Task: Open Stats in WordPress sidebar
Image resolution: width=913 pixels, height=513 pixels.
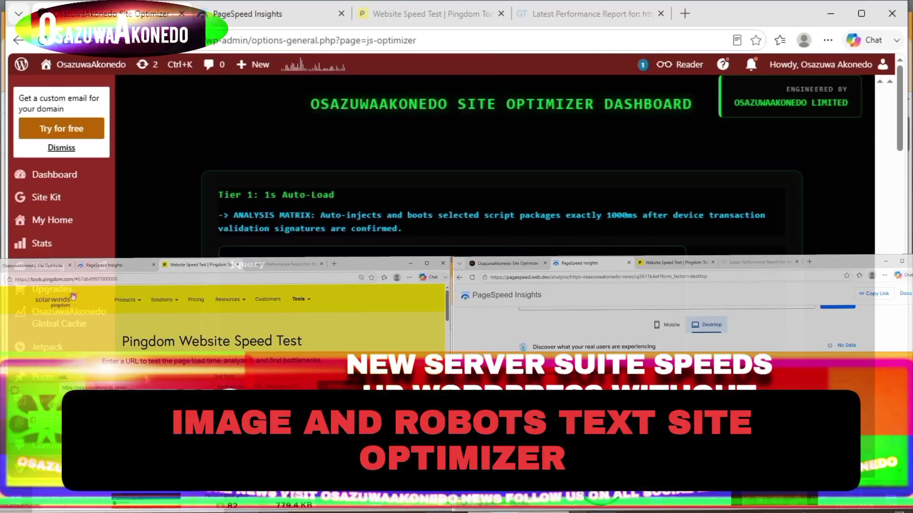Action: click(41, 243)
